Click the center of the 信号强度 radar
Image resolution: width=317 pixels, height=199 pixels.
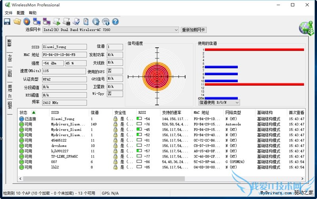click(x=157, y=77)
